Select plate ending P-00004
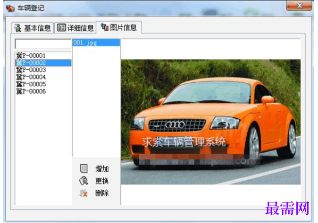 click(x=43, y=77)
